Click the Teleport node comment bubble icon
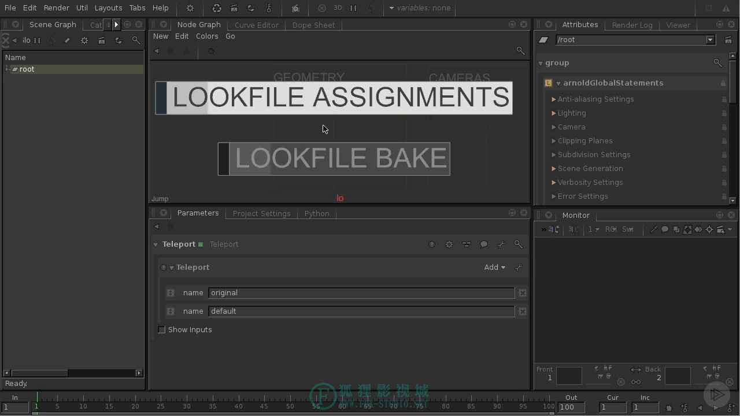740x416 pixels. (484, 244)
